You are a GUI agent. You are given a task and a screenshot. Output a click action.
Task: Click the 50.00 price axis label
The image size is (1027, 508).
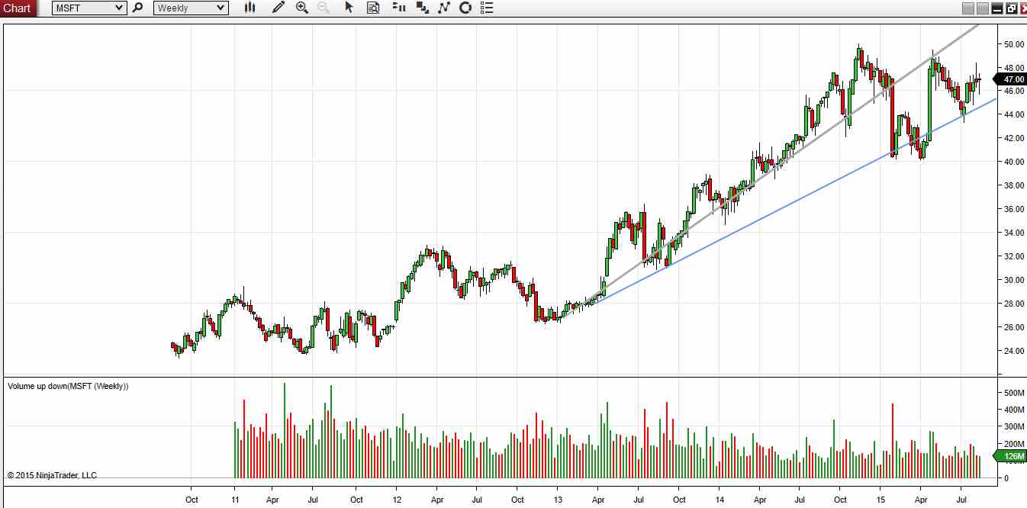pyautogui.click(x=1013, y=44)
